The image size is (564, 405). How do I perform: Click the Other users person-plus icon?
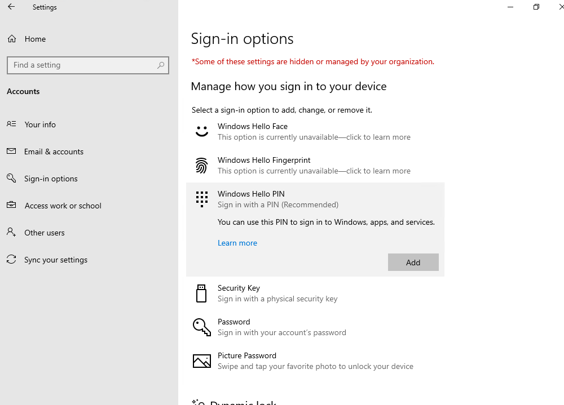coord(11,232)
